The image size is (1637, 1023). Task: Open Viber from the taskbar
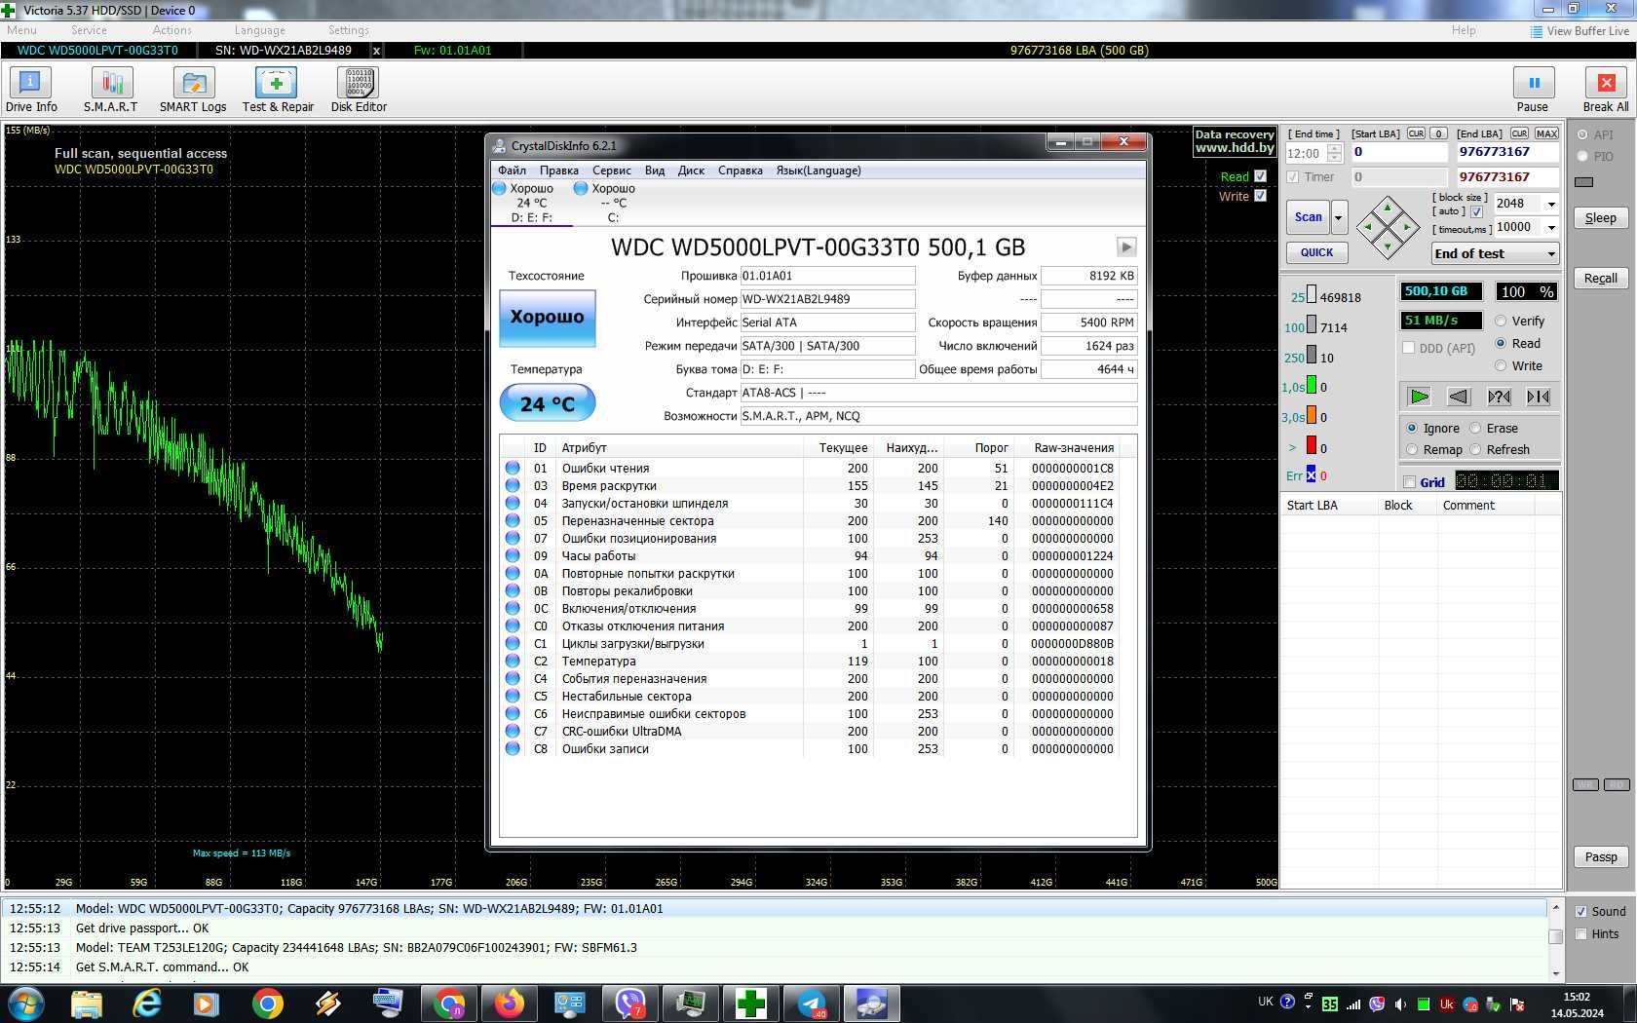tap(629, 1004)
